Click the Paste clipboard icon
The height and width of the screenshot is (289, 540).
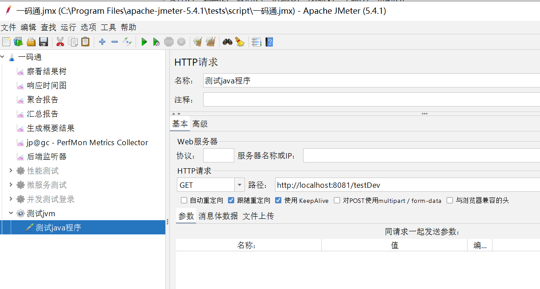[85, 42]
